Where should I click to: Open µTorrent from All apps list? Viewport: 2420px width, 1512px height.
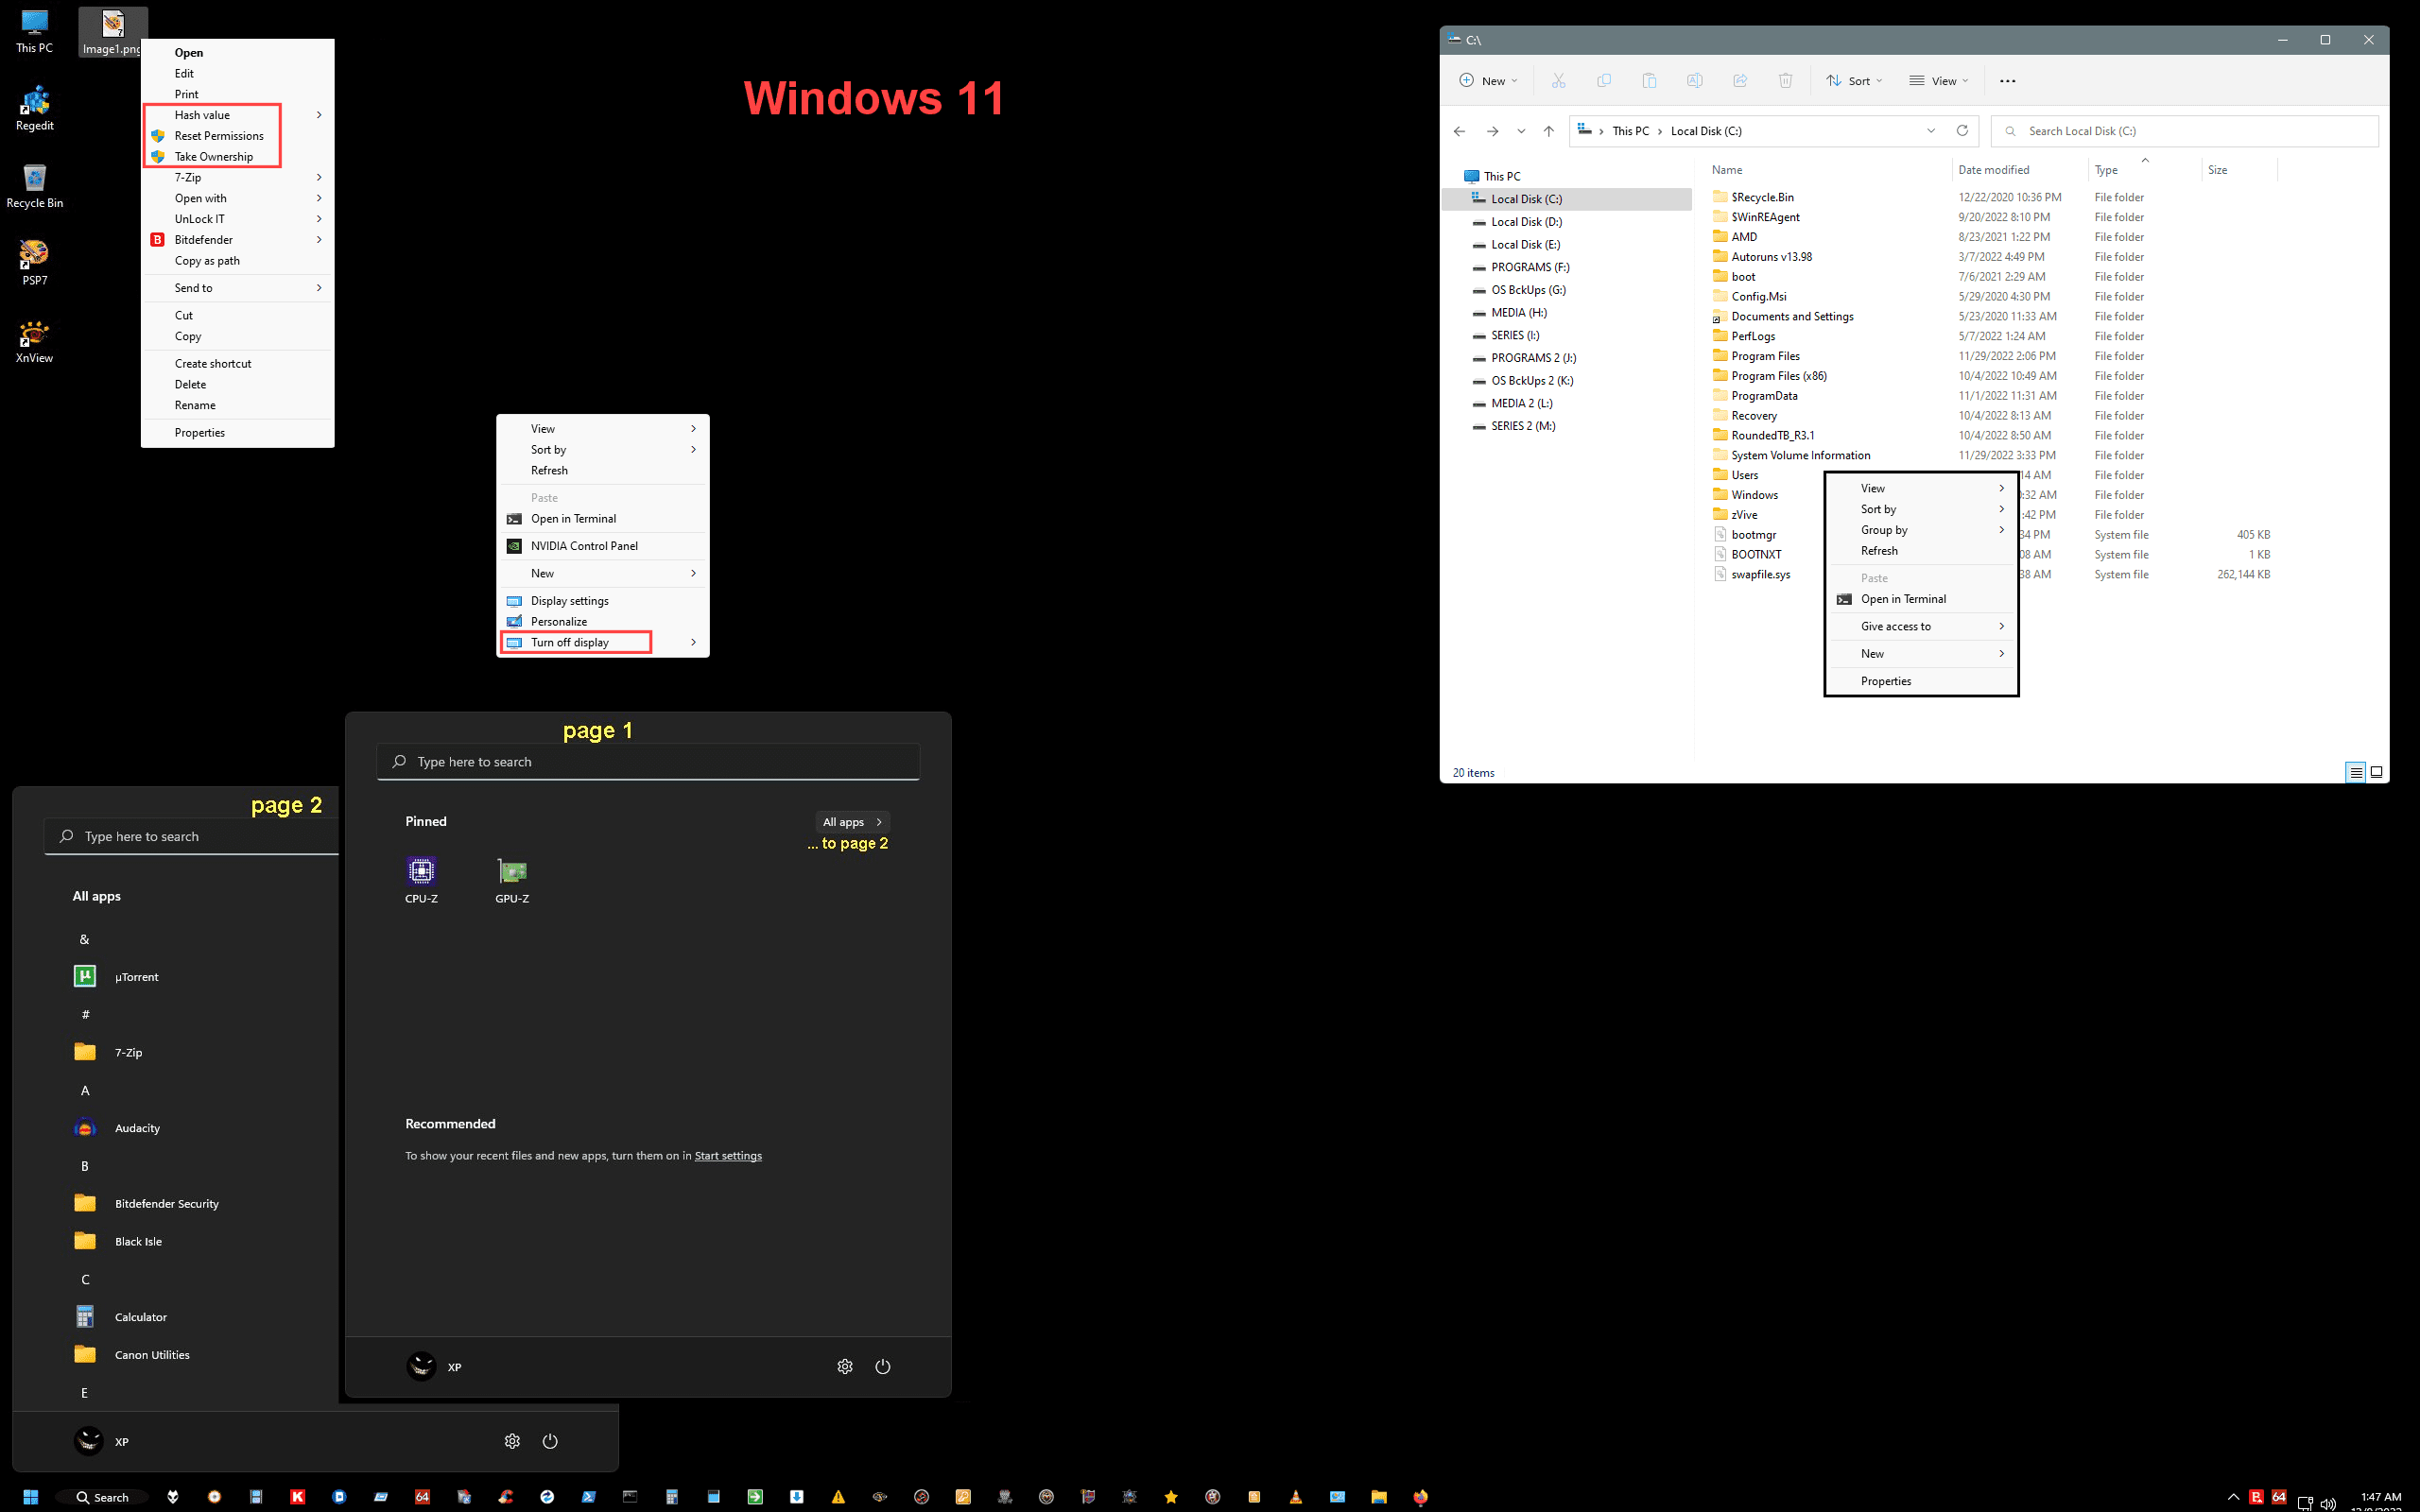[116, 977]
